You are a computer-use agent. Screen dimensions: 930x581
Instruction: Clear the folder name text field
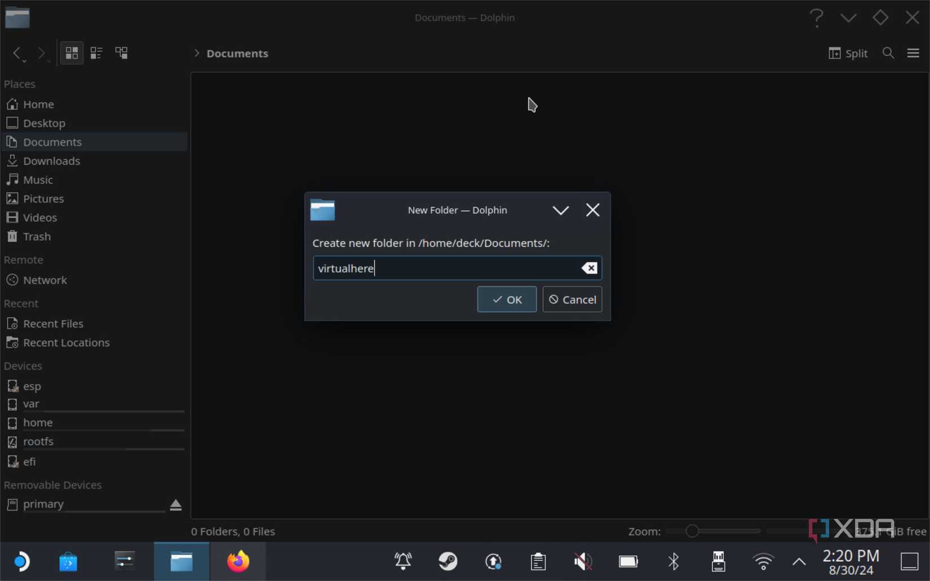point(589,268)
